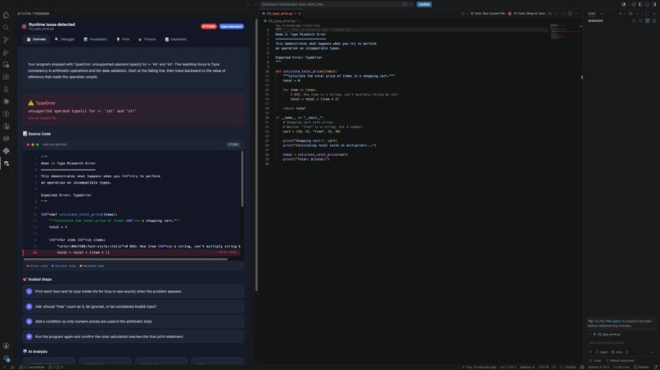Toggle the secondary side bar layout icon
The width and height of the screenshot is (660, 370).
(x=654, y=4)
